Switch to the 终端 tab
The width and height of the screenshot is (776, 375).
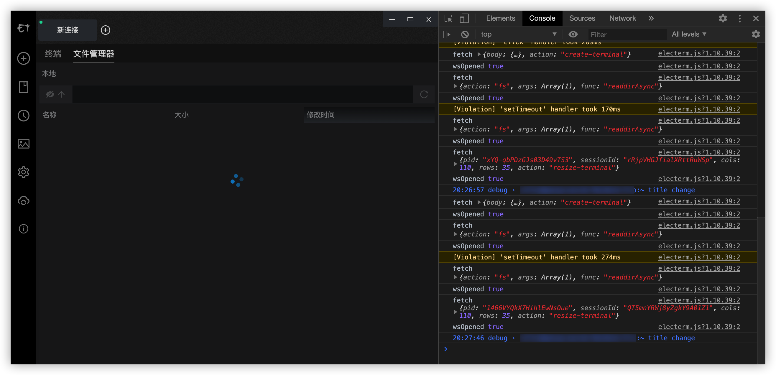point(53,54)
